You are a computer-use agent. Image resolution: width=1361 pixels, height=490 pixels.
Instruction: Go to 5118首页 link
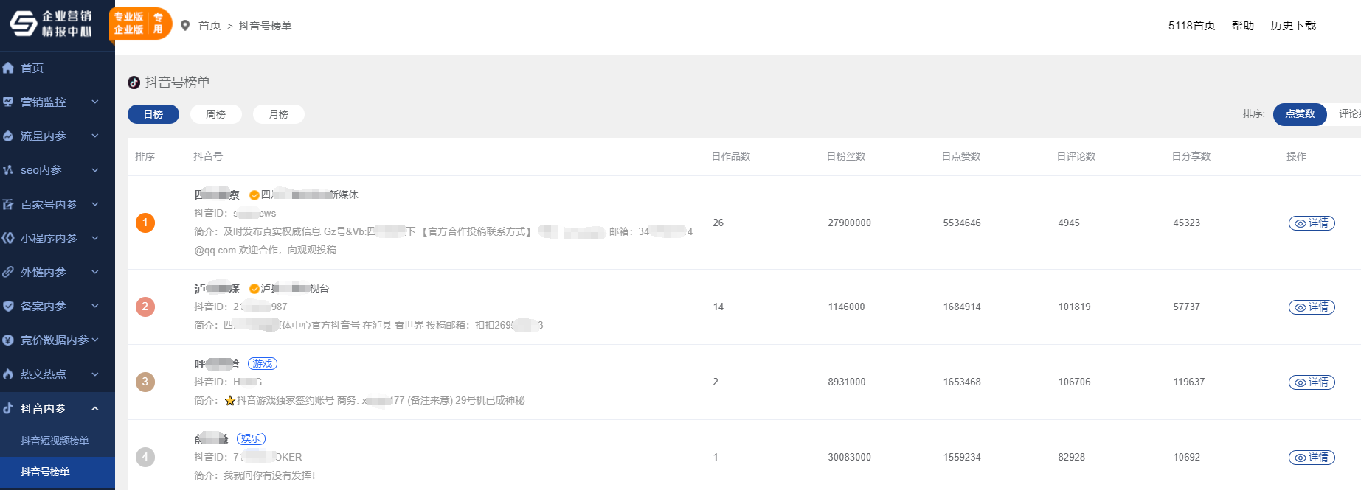point(1191,26)
